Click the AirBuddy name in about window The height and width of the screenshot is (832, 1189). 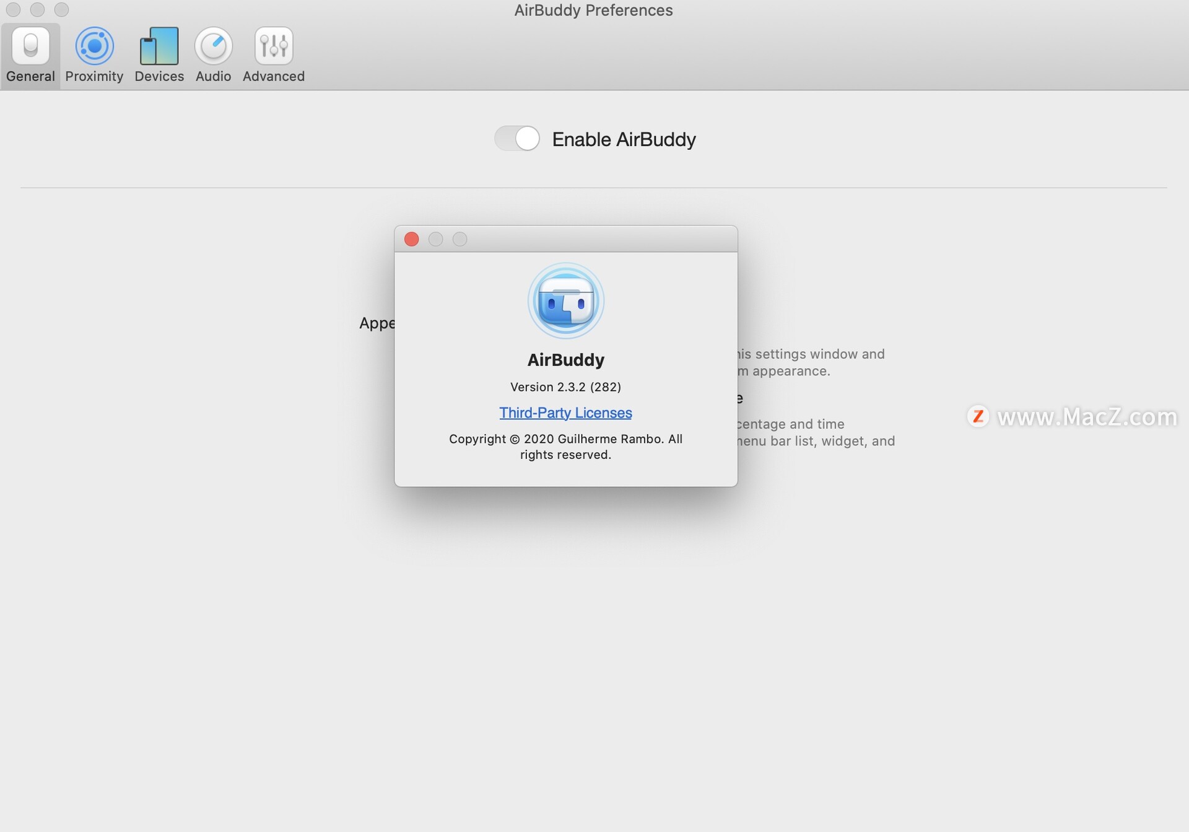click(565, 360)
